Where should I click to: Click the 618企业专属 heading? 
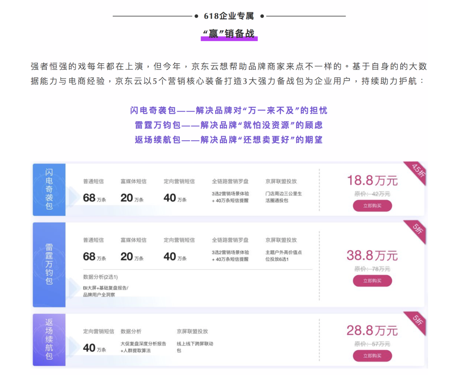pos(229,16)
